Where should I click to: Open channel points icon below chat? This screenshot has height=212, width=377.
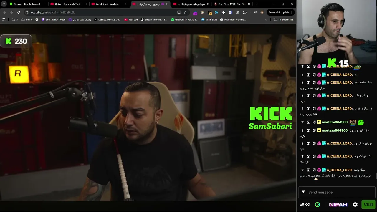pyautogui.click(x=302, y=204)
